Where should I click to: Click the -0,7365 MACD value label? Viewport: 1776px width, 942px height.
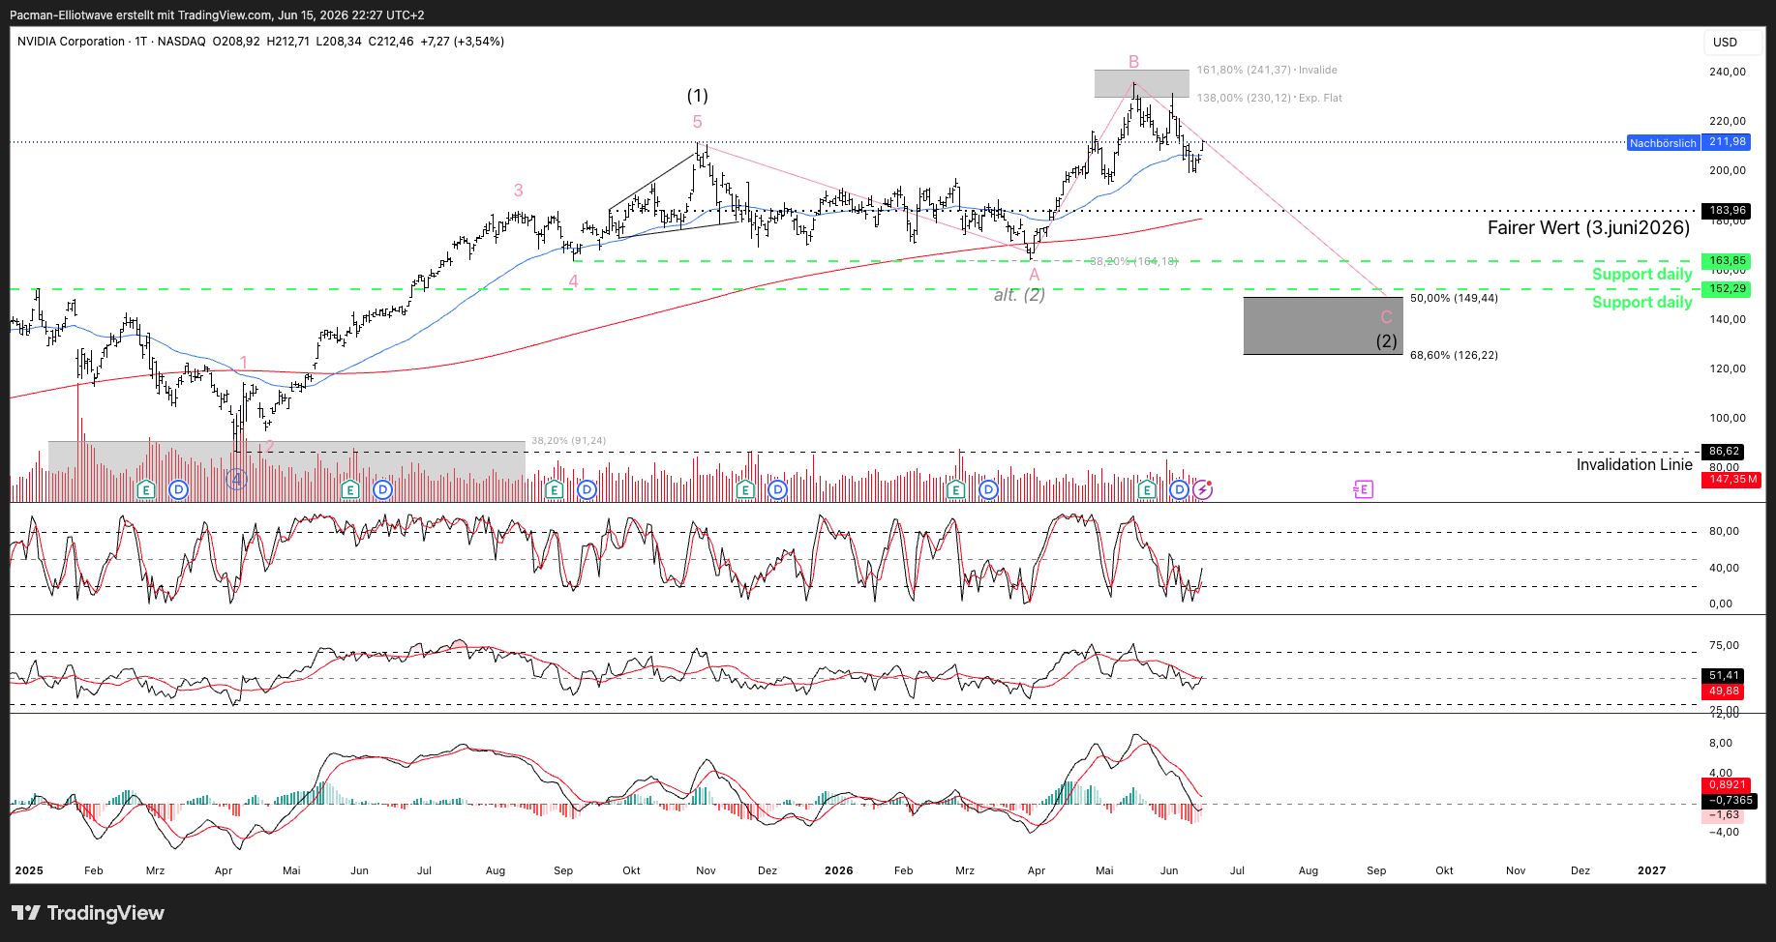click(1730, 801)
